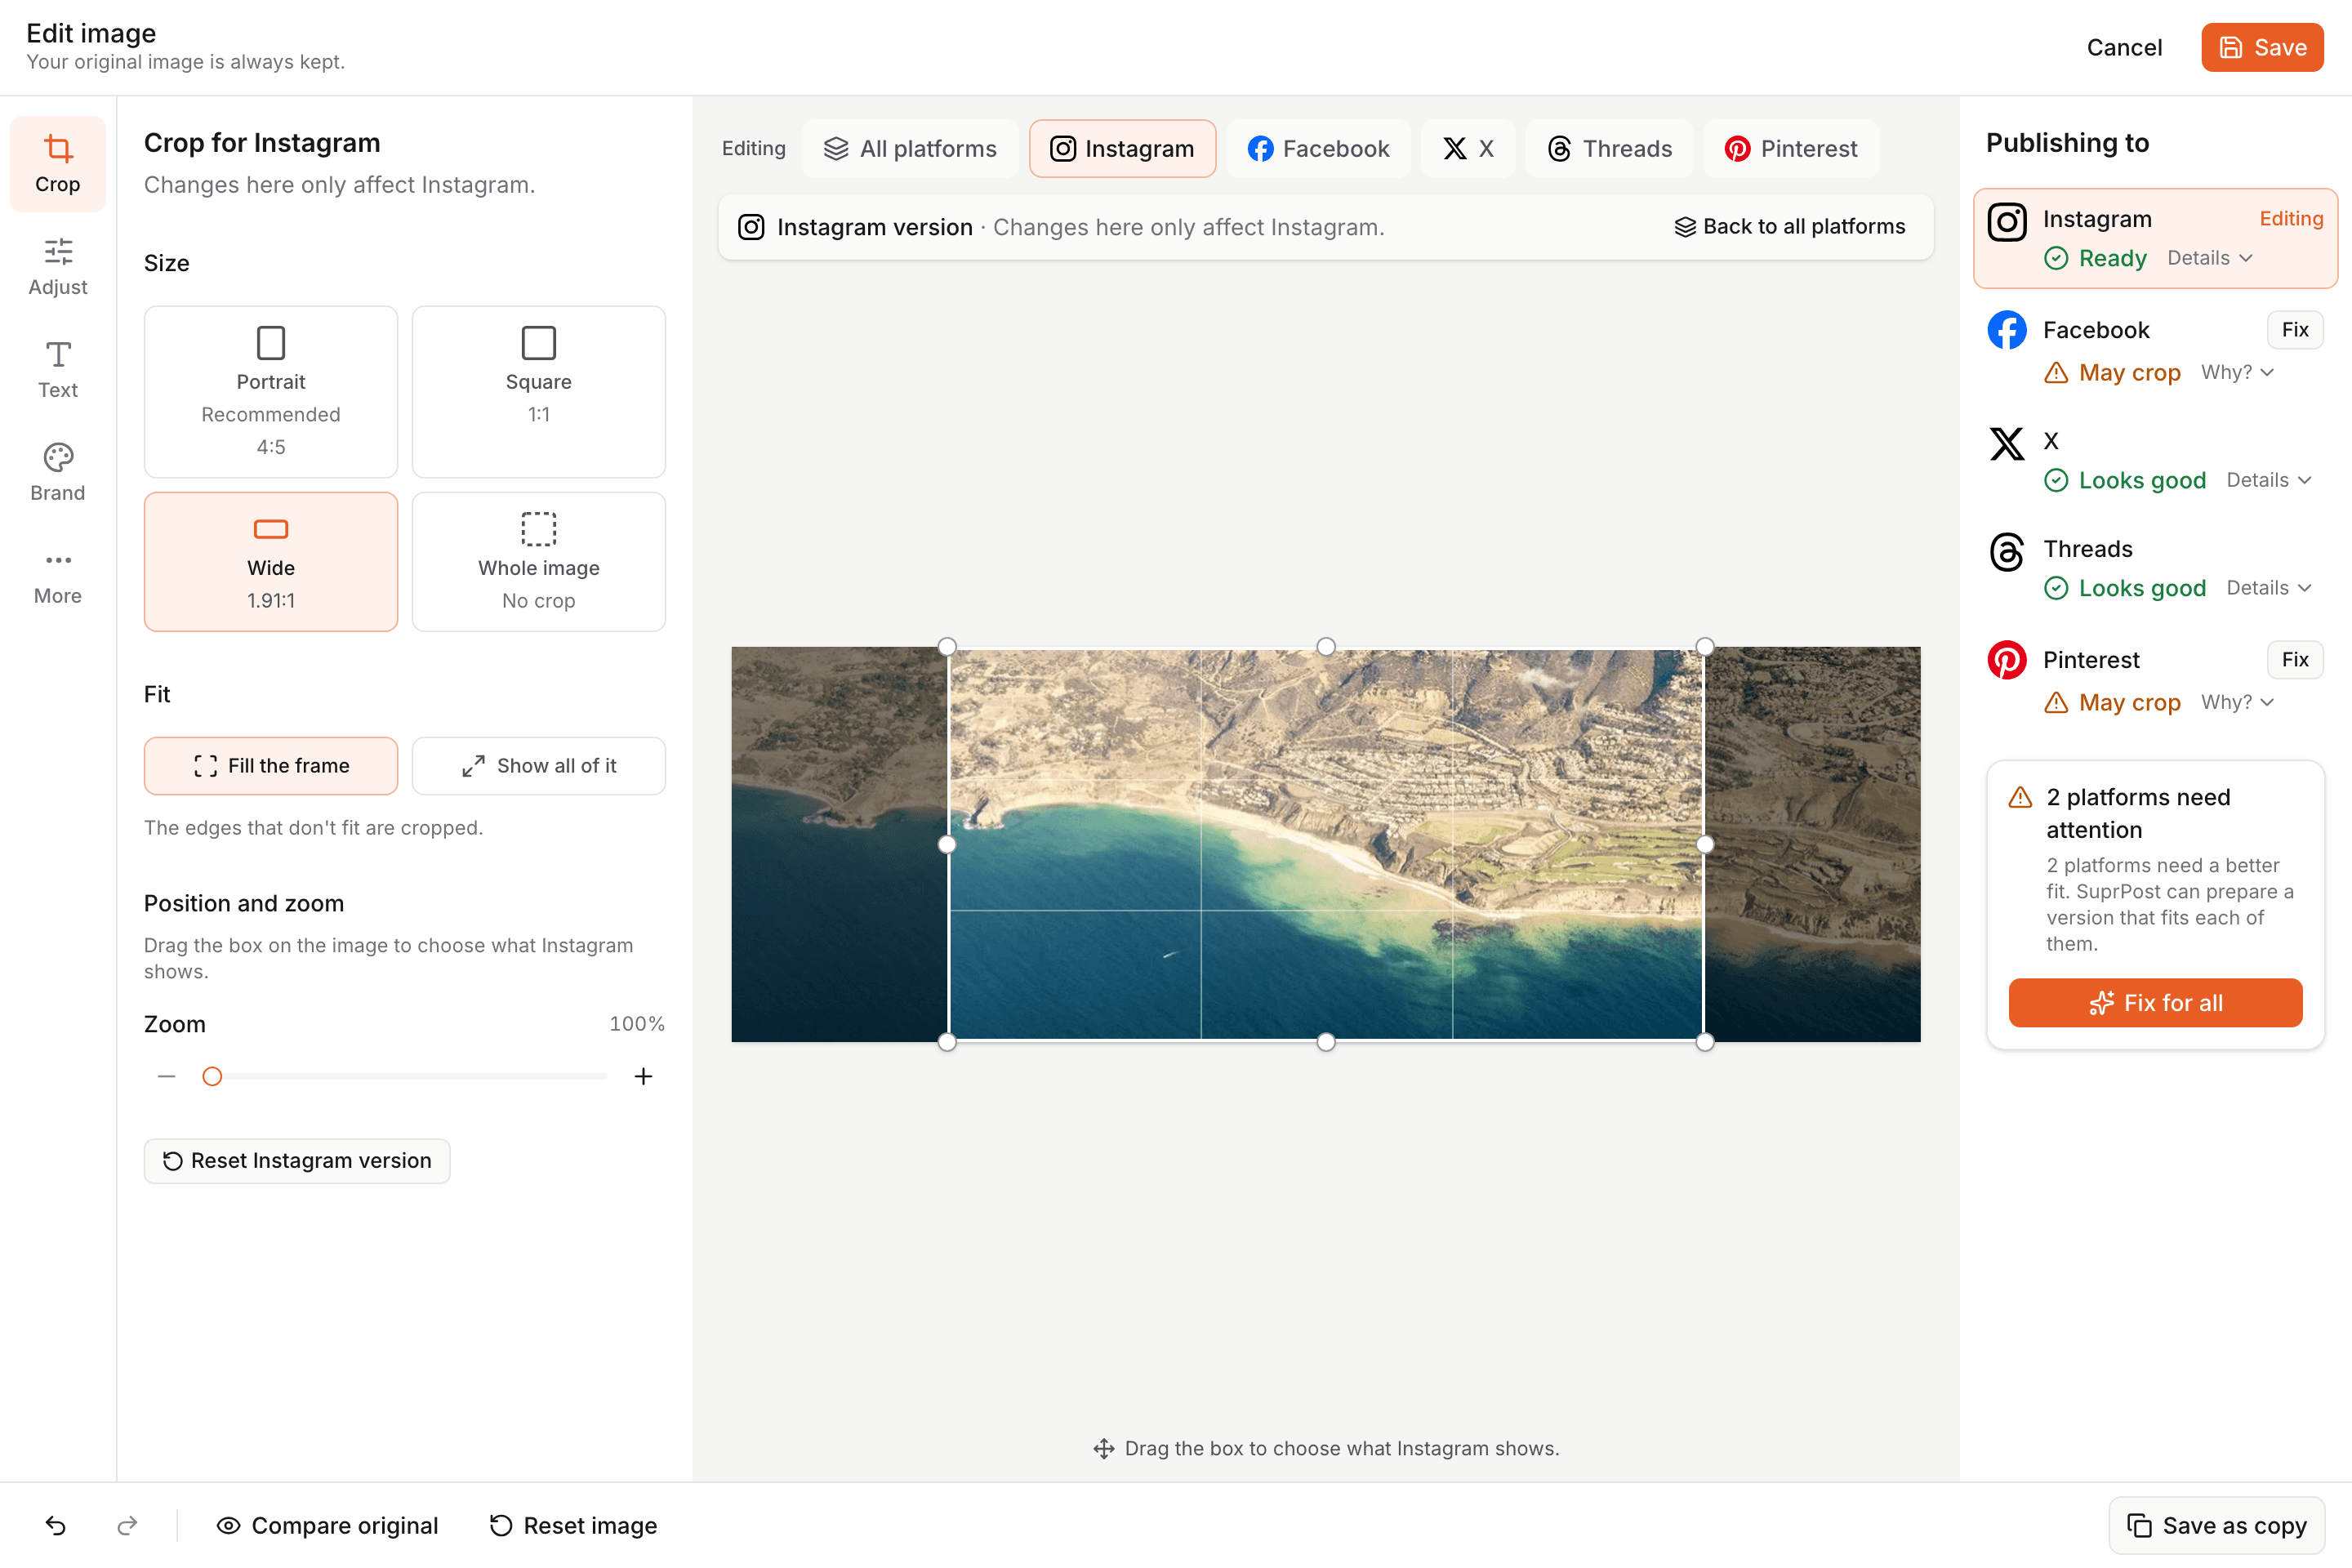Expand X Looks good Details
This screenshot has width=2352, height=1568.
click(x=2268, y=480)
